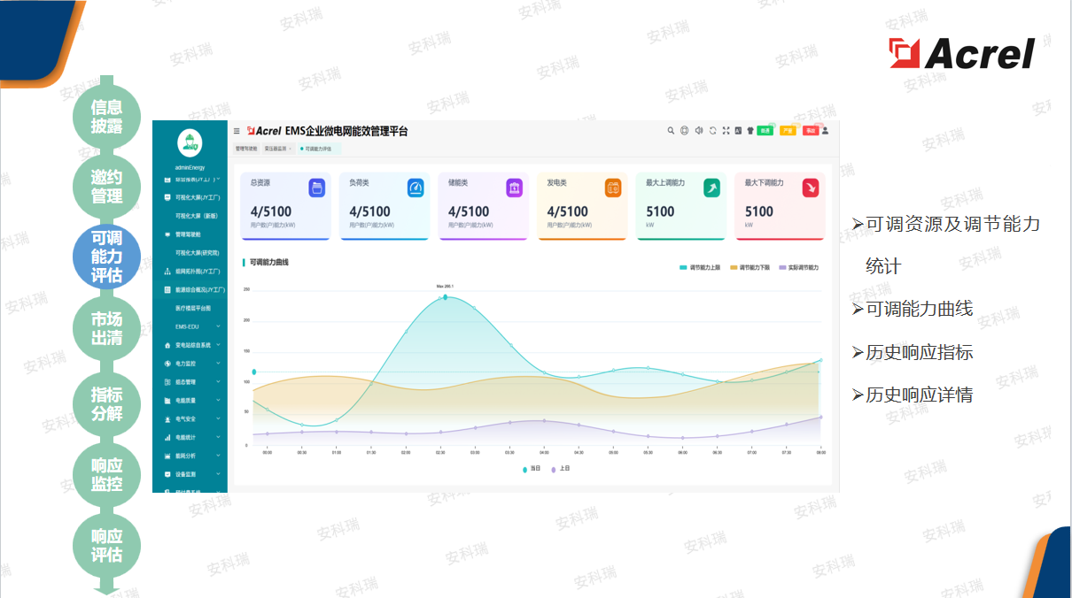Switch to the 管理驾驶舱 tab

pos(246,149)
